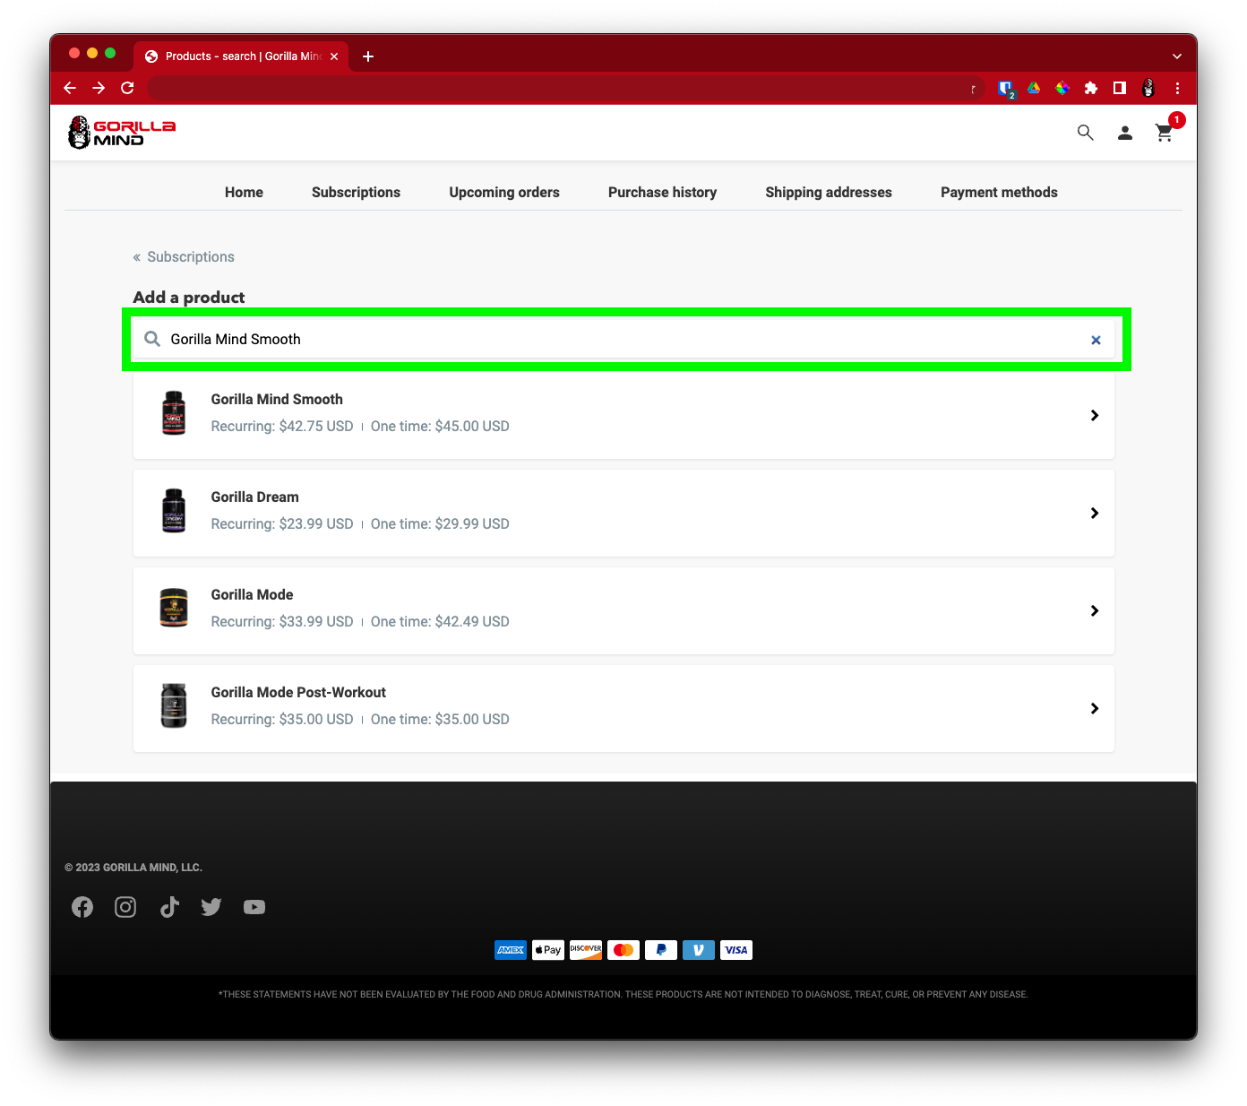Select the Gorilla Mode product title
The width and height of the screenshot is (1247, 1106).
252,594
